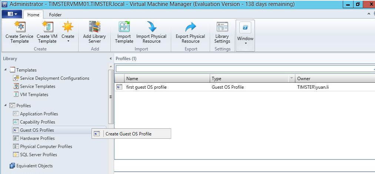This screenshot has width=375, height=174.
Task: Click the library tree scrollbar thumb
Action: (111, 97)
